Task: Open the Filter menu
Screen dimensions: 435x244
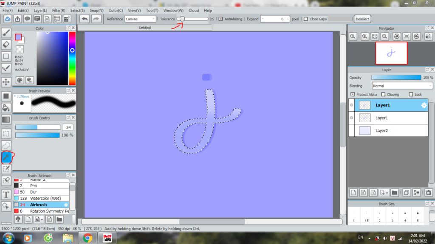Action: pos(59,10)
